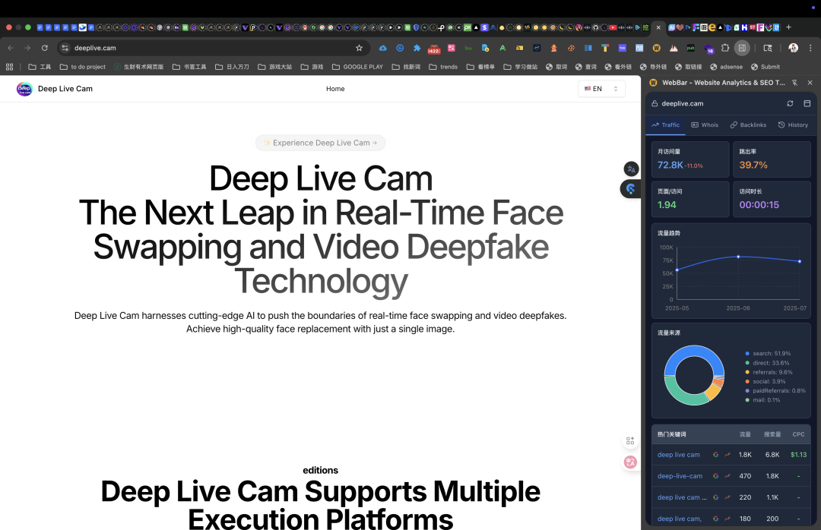Click the pink translation floating icon
Viewport: 821px width, 530px height.
(630, 462)
